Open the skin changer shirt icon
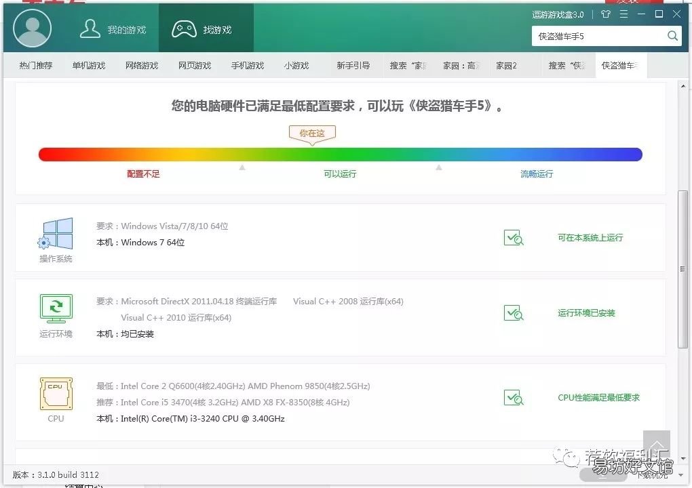 click(606, 14)
